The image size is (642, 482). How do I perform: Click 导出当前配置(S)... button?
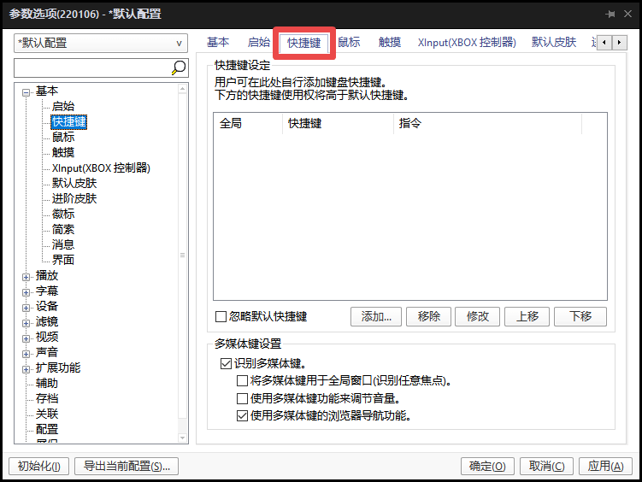(x=127, y=466)
